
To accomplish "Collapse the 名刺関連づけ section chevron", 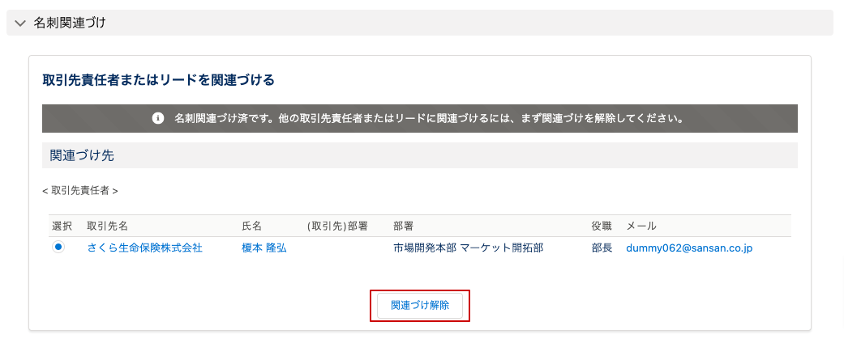I will [x=20, y=23].
